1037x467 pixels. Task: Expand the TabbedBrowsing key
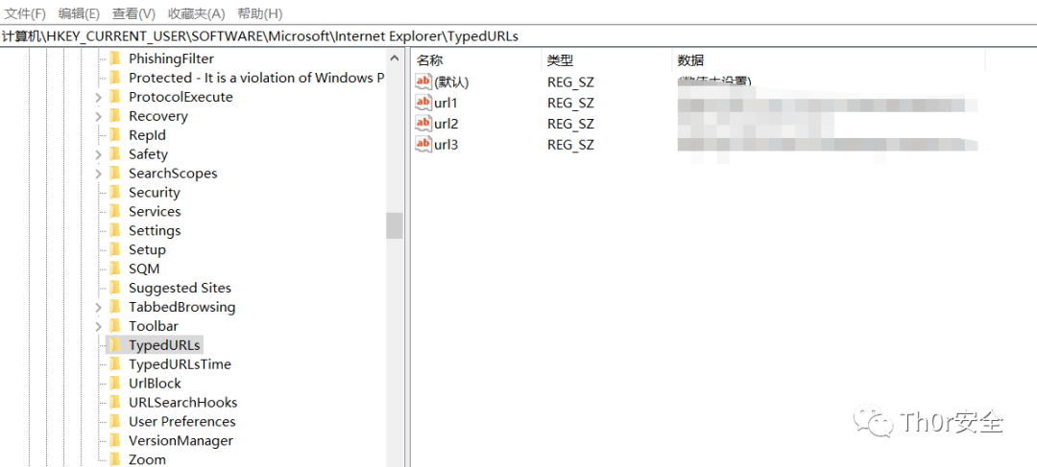pos(98,308)
